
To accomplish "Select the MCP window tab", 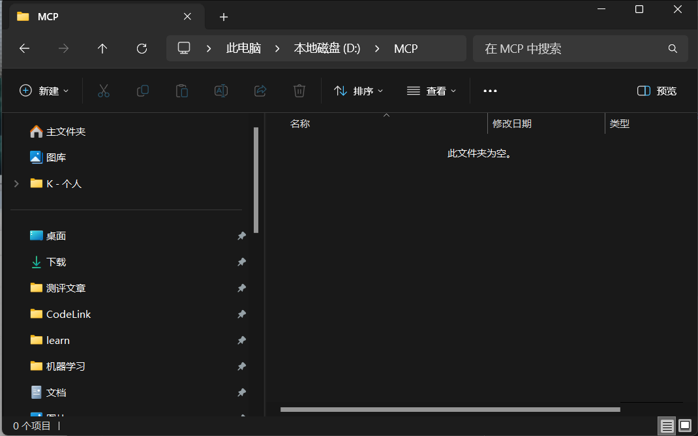I will coord(106,16).
